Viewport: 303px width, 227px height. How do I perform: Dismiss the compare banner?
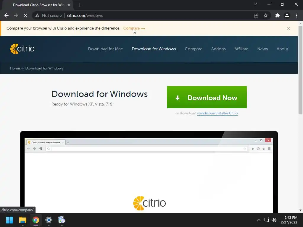pyautogui.click(x=289, y=29)
